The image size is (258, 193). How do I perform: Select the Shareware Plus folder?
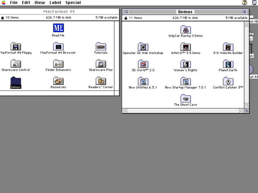[101, 64]
